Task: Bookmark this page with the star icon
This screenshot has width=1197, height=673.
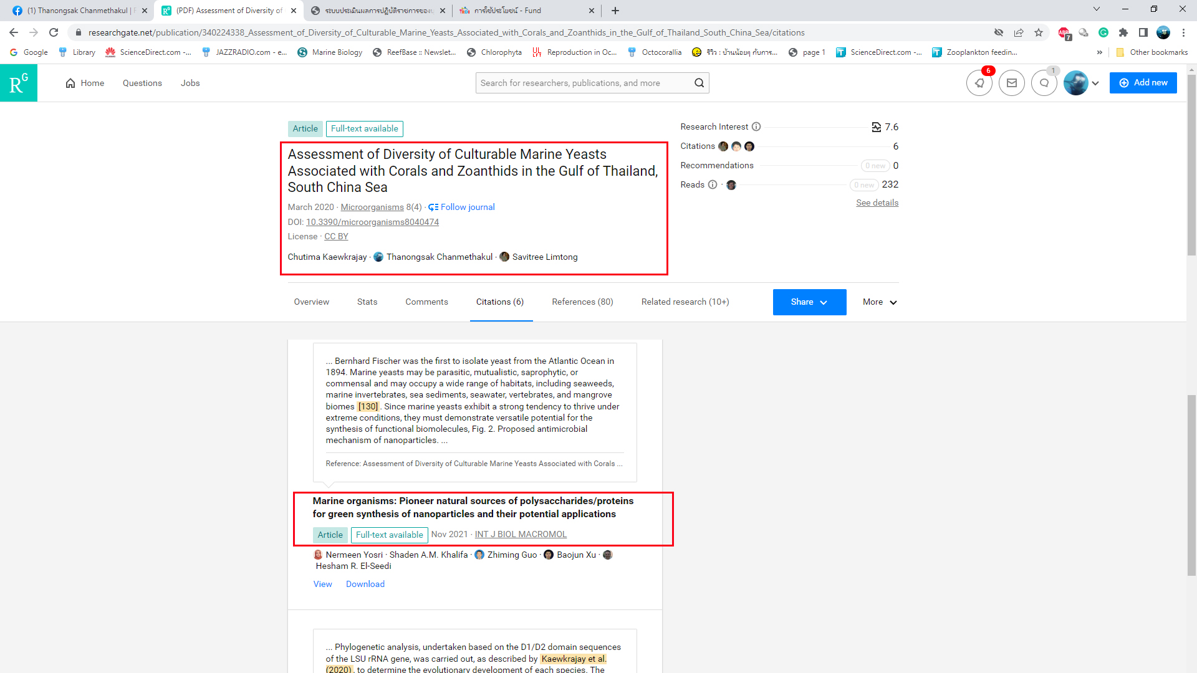Action: [1039, 32]
